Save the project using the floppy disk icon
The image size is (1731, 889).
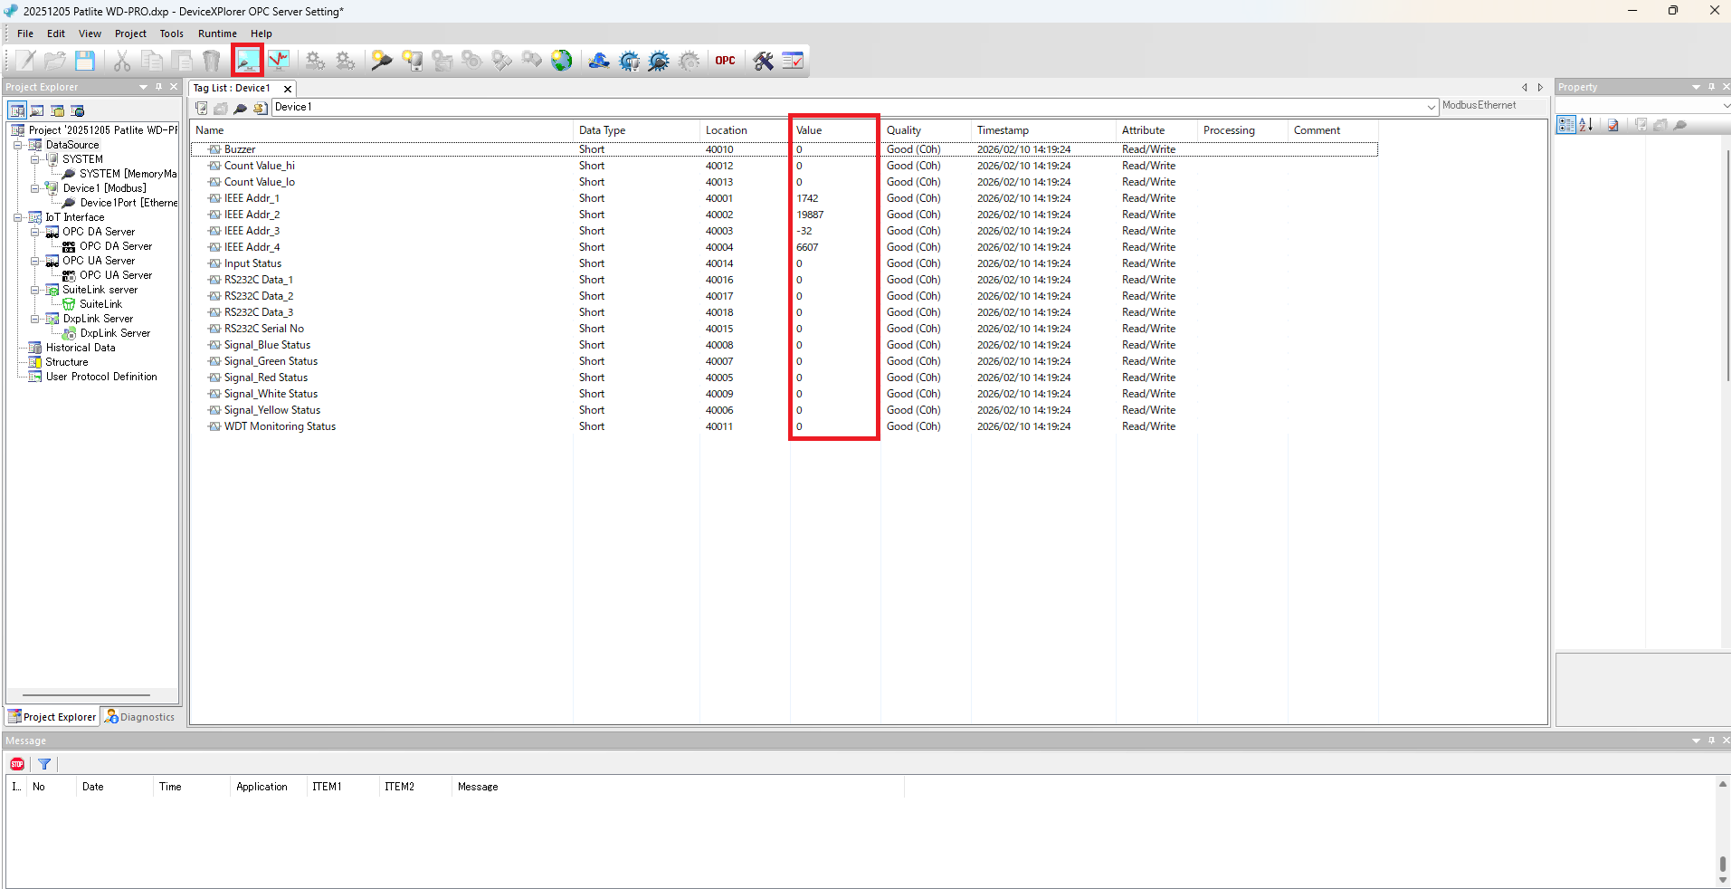pos(84,60)
